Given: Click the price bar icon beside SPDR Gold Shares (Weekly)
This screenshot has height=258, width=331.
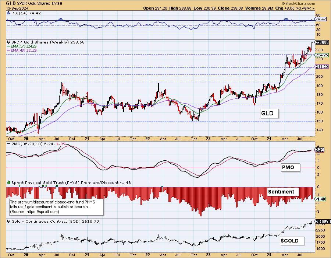Looking at the screenshot, I should tap(9, 42).
